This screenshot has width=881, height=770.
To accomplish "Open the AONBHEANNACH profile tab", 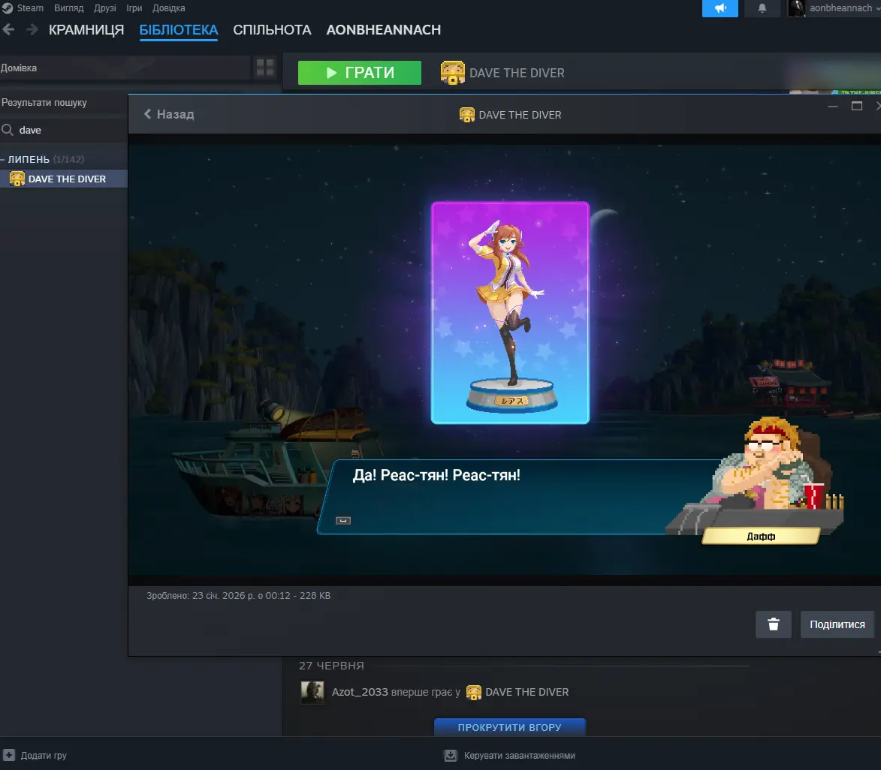I will 384,30.
